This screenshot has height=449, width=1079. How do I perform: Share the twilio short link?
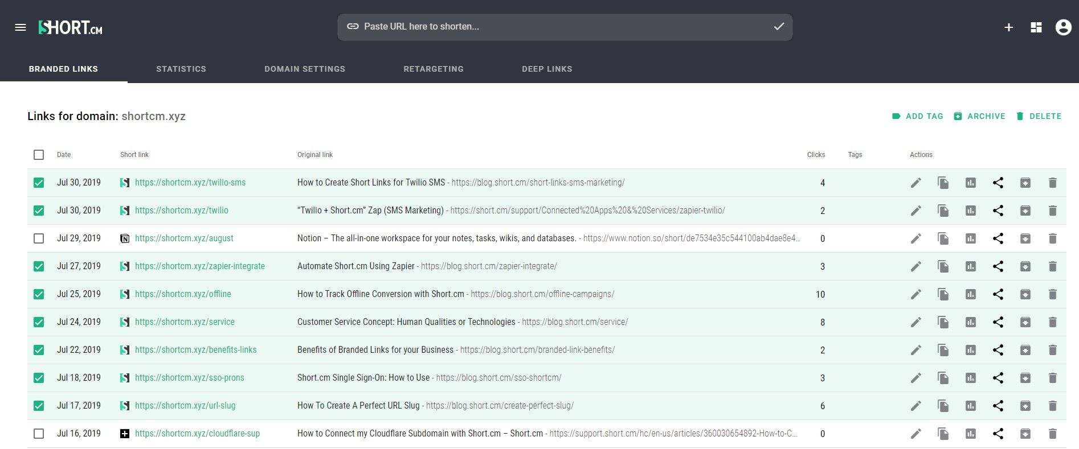tap(998, 211)
